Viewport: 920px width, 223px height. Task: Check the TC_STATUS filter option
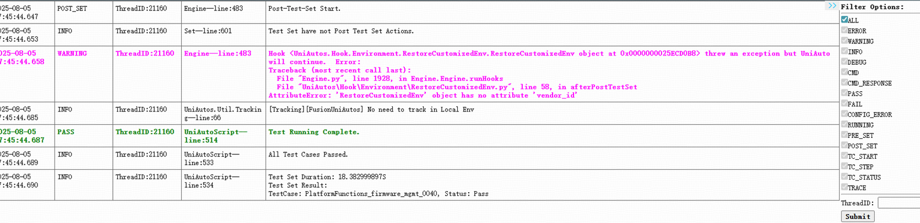tap(845, 176)
